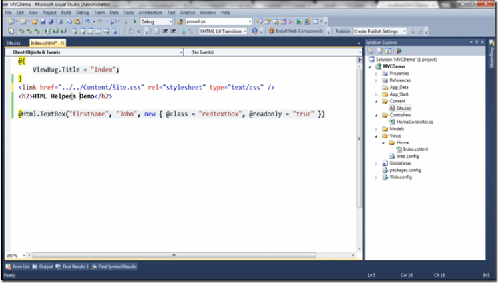Open the 100 % zoom level dropdown

(23, 256)
